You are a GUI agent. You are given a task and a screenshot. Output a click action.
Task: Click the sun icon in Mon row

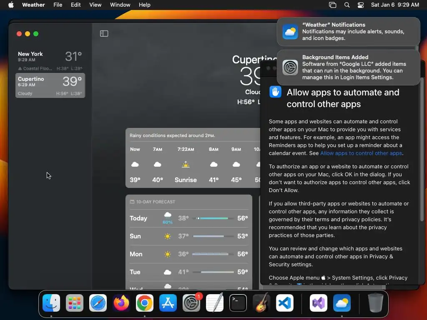[168, 254]
